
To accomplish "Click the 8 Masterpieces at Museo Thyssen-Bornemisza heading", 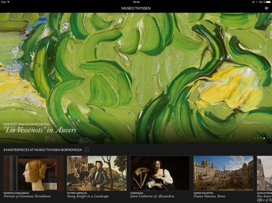I will pos(42,150).
